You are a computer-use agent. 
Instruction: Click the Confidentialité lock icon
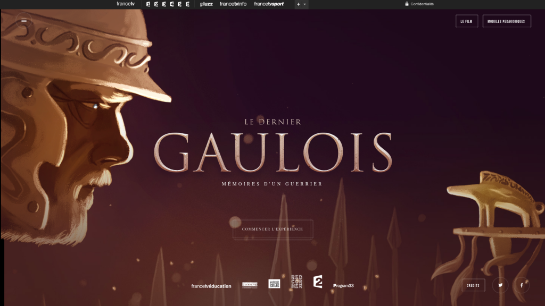[x=407, y=4]
